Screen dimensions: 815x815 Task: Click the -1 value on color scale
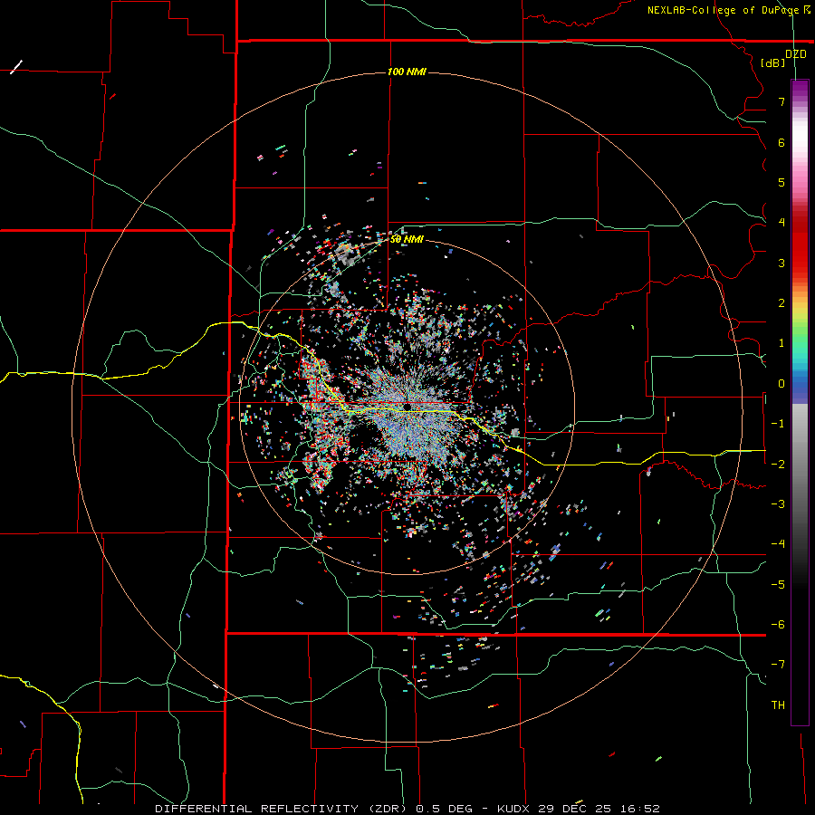point(778,424)
